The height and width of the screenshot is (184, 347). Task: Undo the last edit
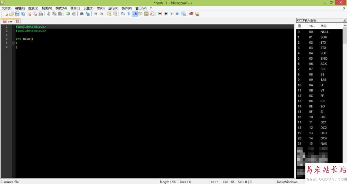point(68,14)
